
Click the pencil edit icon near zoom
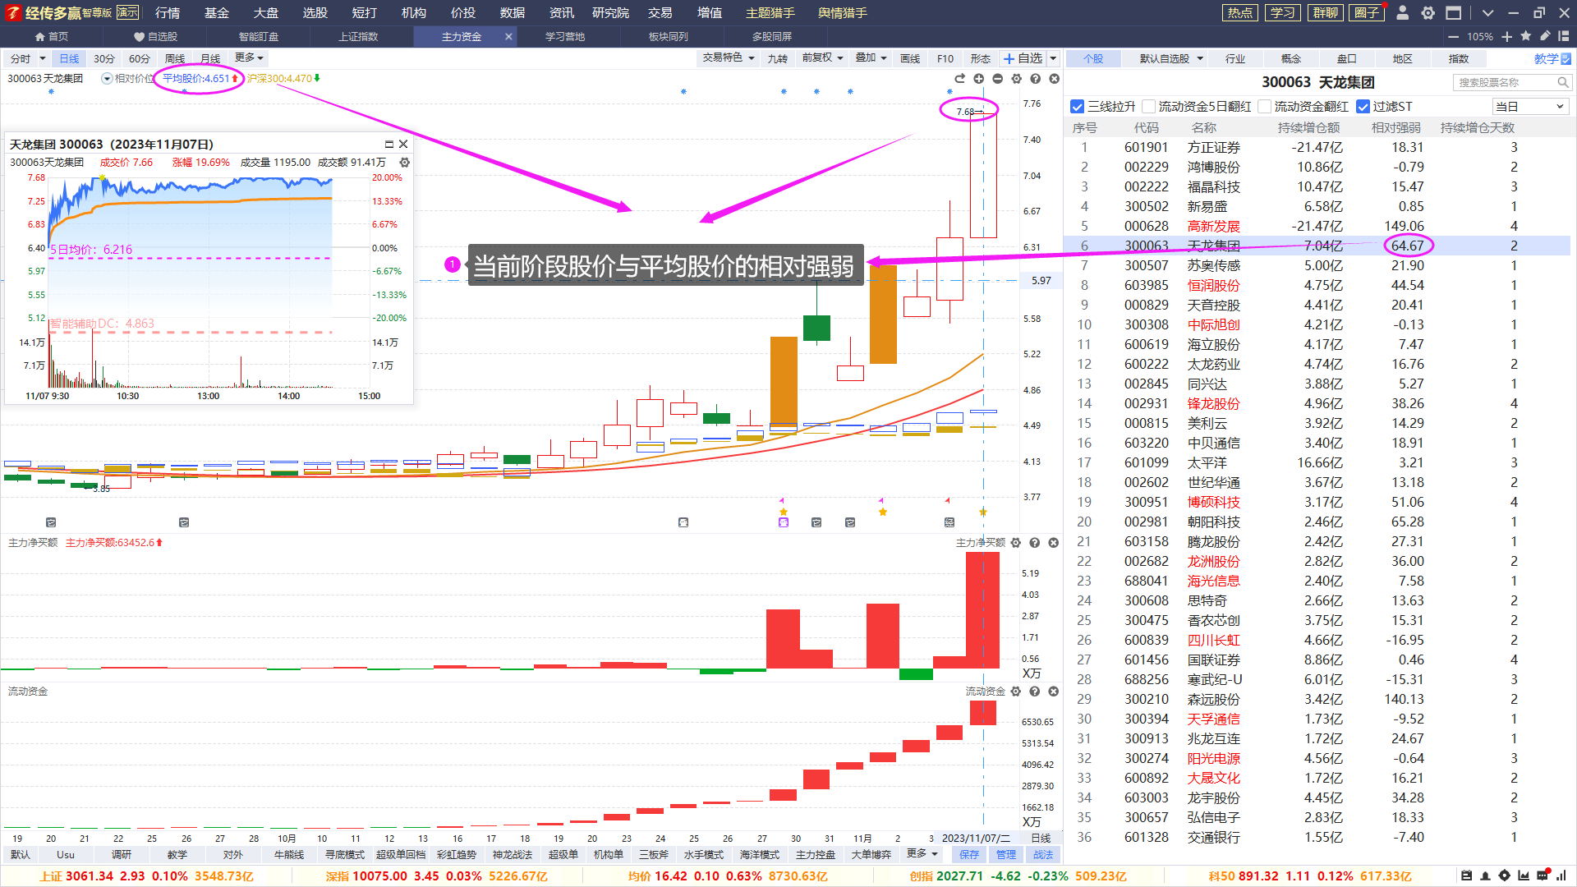1545,36
